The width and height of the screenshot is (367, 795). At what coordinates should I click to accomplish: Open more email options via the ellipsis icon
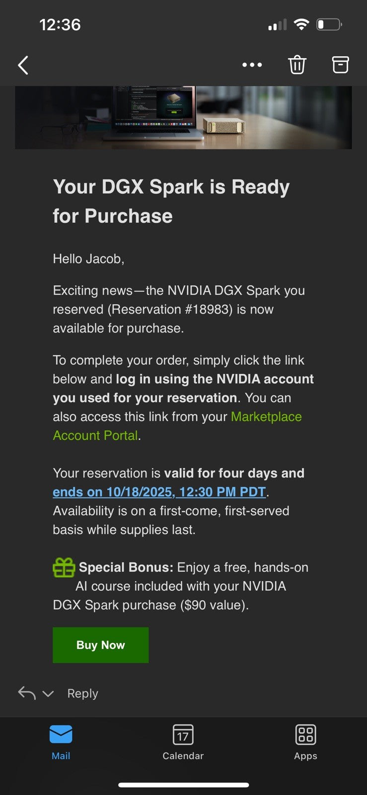(252, 65)
